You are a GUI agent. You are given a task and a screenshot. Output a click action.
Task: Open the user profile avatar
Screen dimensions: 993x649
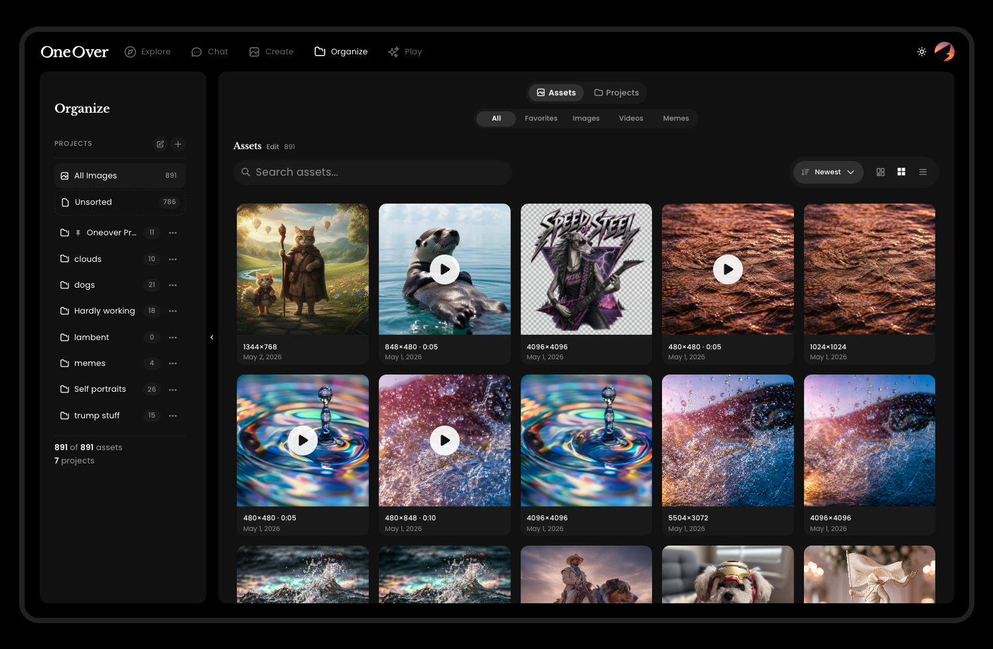coord(944,52)
